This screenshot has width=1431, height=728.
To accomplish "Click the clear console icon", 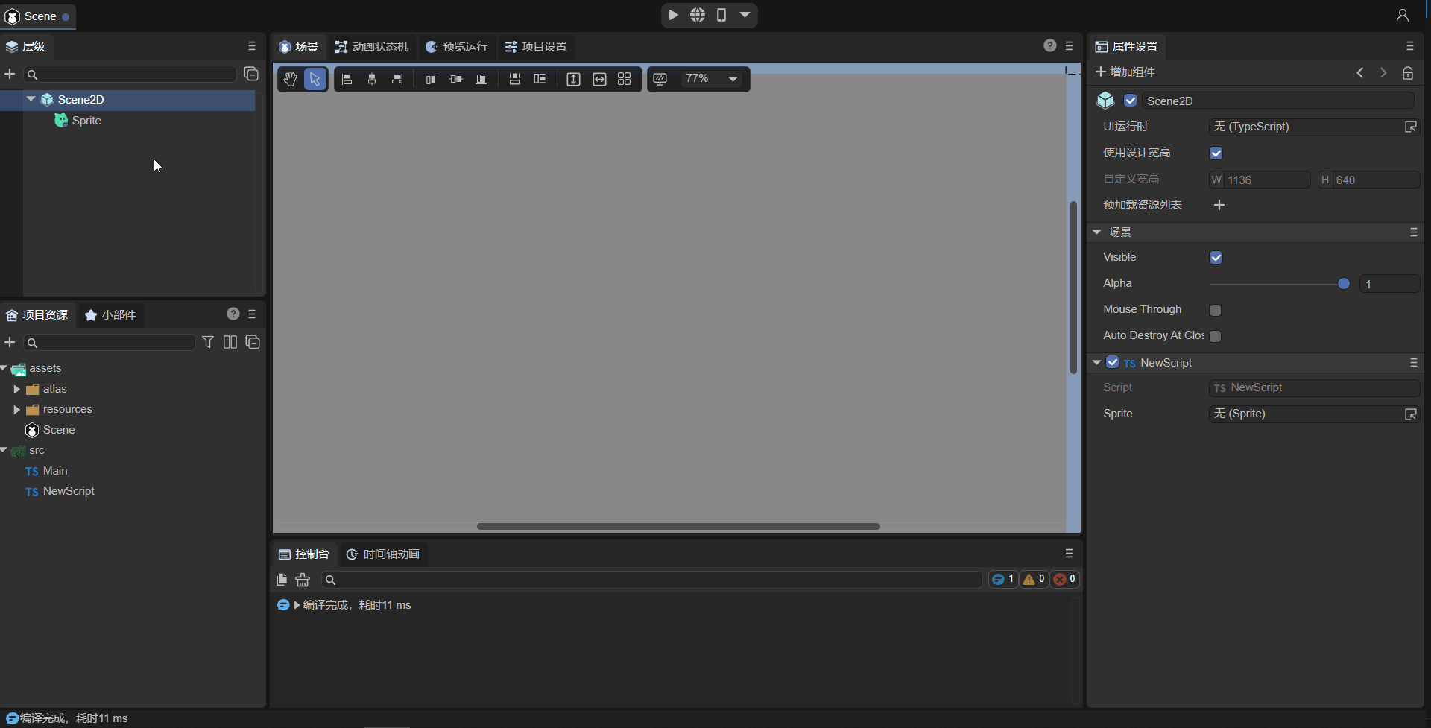I will 303,580.
